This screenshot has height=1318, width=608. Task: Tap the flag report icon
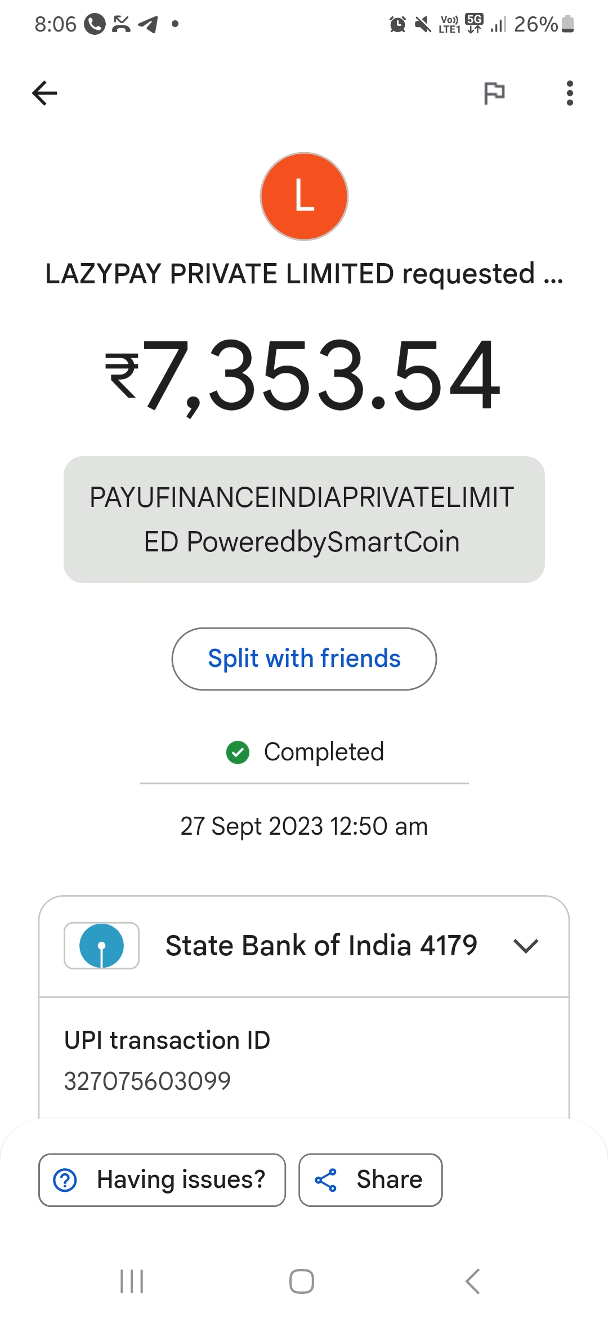[x=494, y=93]
